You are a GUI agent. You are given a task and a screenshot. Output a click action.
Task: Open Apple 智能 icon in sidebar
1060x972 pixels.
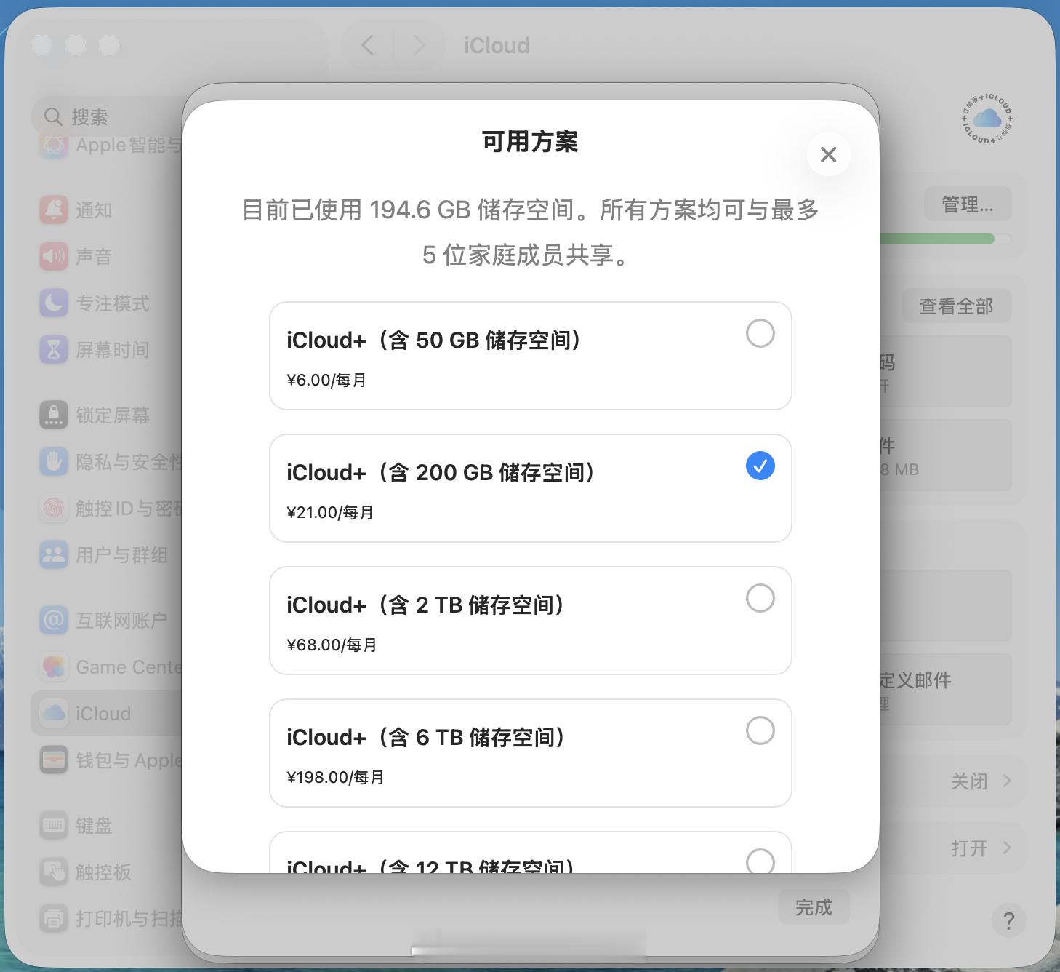pyautogui.click(x=54, y=146)
